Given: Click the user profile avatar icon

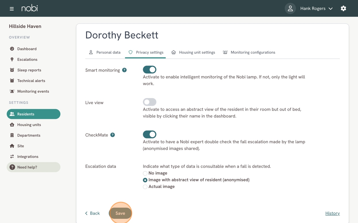Looking at the screenshot, I should click(290, 9).
